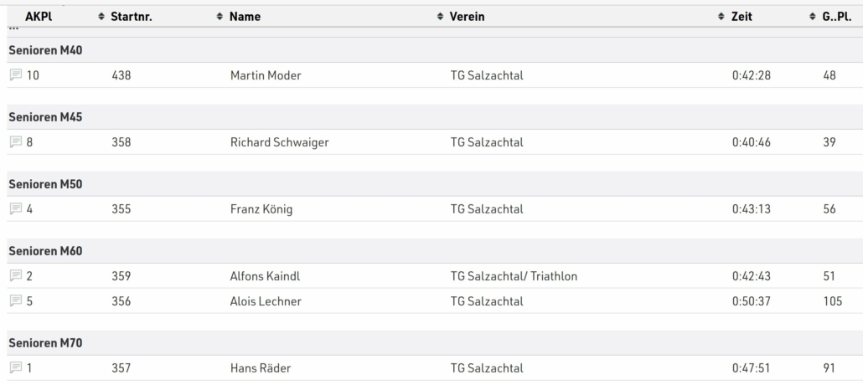Sort by Startnr. column arrow
The image size is (863, 385).
point(101,17)
